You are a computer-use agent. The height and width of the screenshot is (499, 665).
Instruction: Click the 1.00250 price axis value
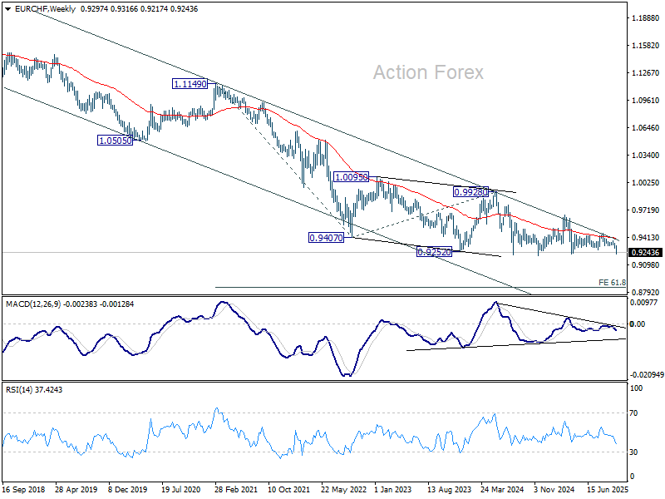[x=646, y=182]
